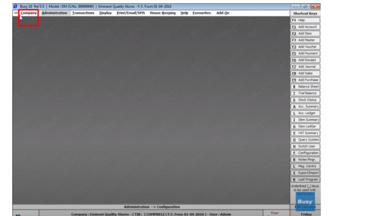Click the >> arrows left of Company menu
369x216 pixels.
coord(16,13)
